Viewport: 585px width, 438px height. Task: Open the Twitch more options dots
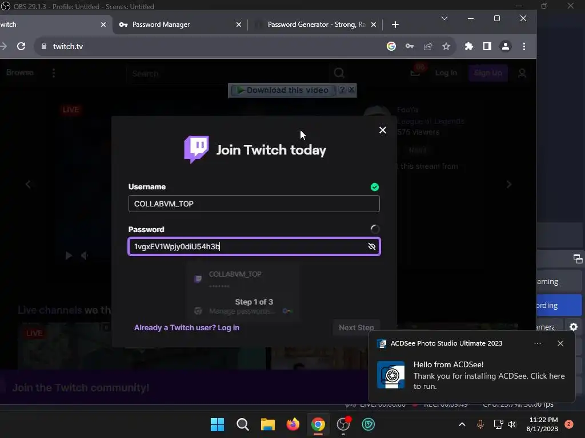point(54,72)
